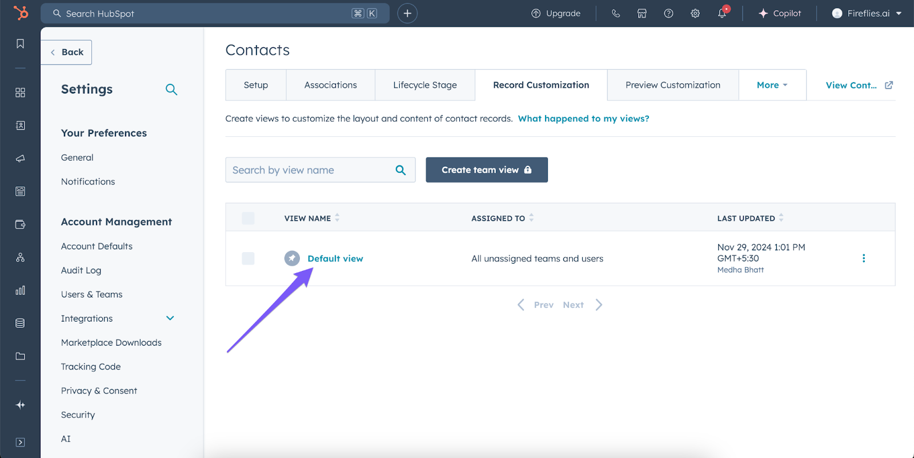Open the notifications bell

(722, 14)
